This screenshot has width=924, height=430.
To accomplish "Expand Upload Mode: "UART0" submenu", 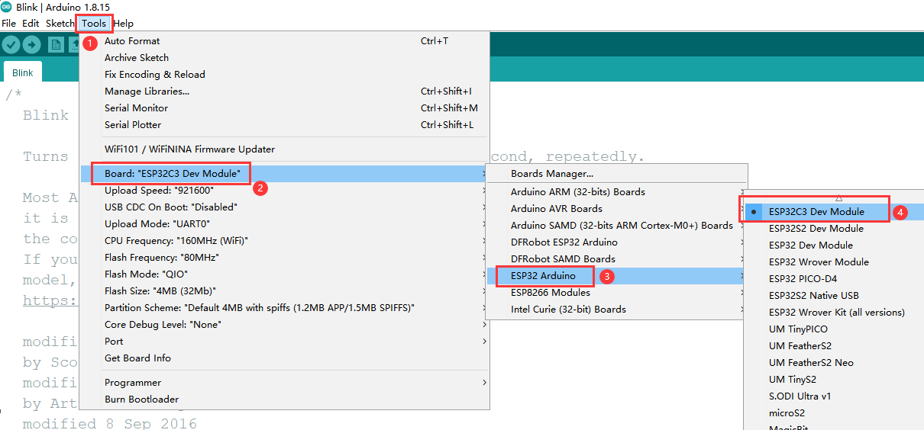I will click(283, 224).
